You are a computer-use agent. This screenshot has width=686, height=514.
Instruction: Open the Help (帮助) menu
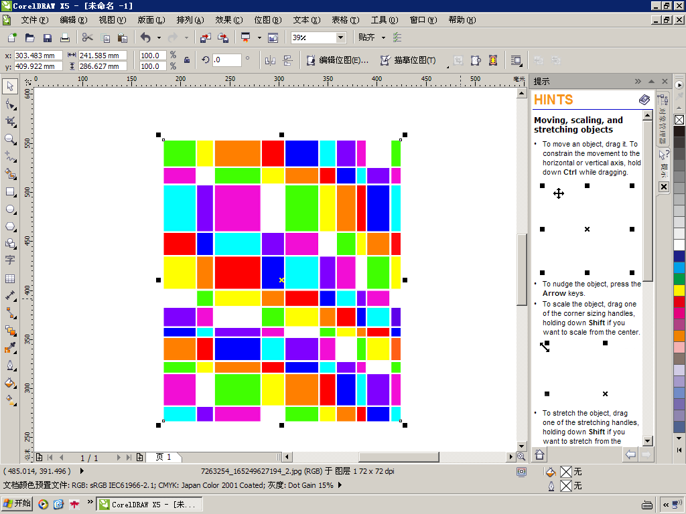coord(462,20)
